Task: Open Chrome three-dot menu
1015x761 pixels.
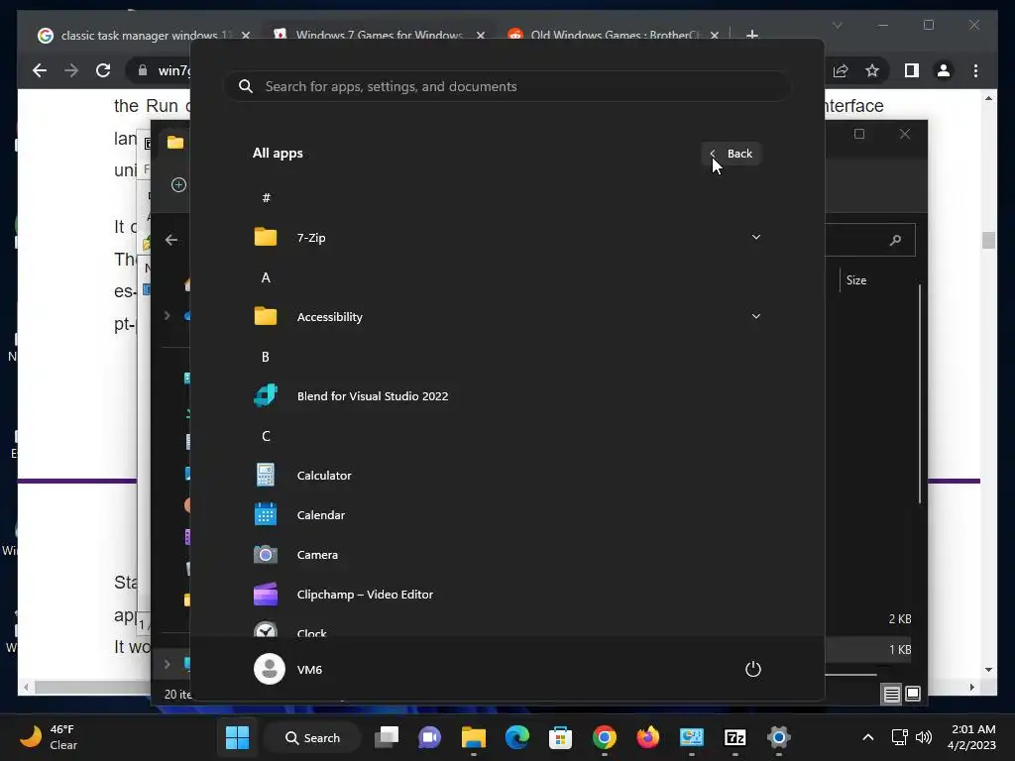Action: [x=975, y=70]
